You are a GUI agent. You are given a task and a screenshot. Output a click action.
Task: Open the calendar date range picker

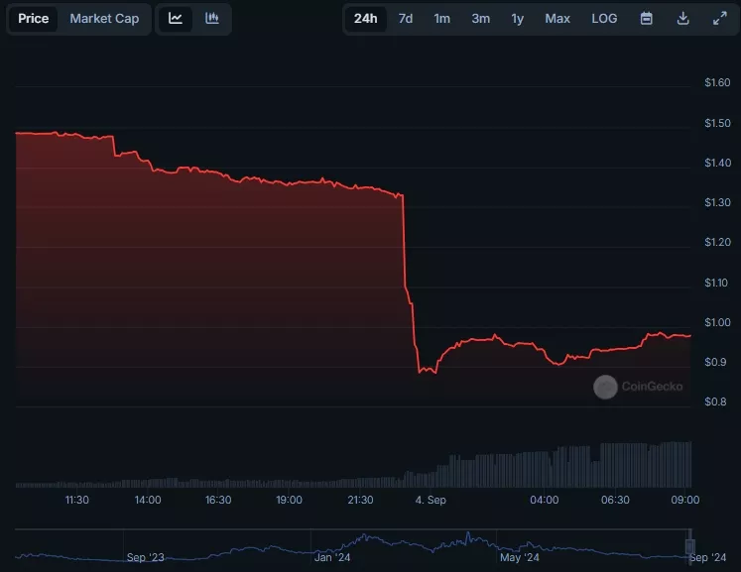[647, 19]
